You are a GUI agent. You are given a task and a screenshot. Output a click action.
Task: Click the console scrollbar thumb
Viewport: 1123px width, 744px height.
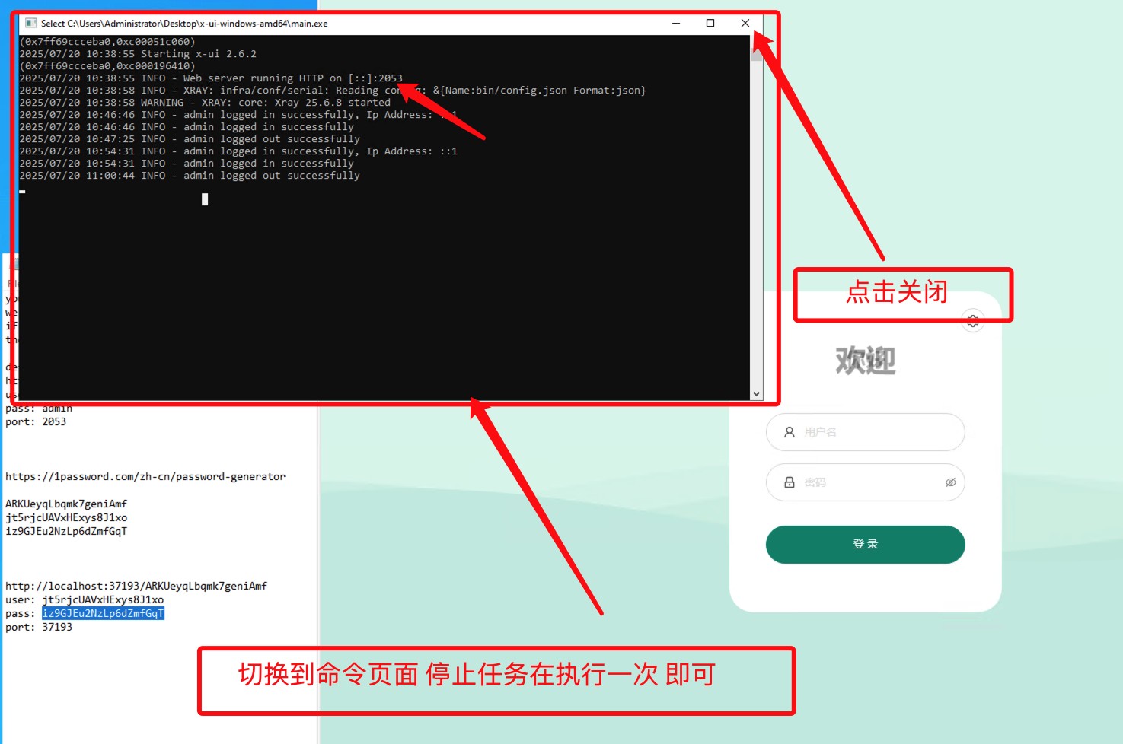pos(756,53)
